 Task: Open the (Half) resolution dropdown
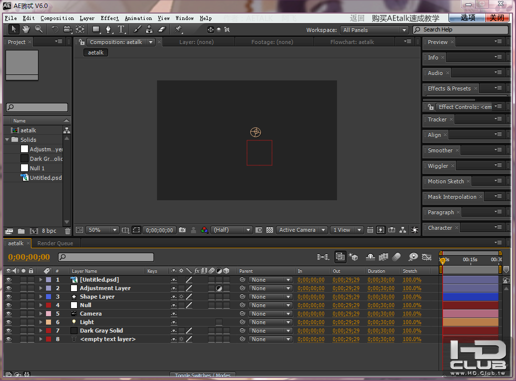pyautogui.click(x=231, y=230)
